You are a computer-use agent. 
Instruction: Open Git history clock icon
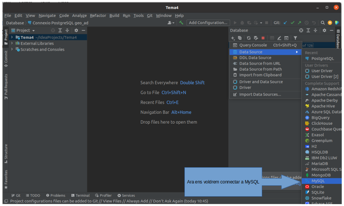tap(307, 23)
